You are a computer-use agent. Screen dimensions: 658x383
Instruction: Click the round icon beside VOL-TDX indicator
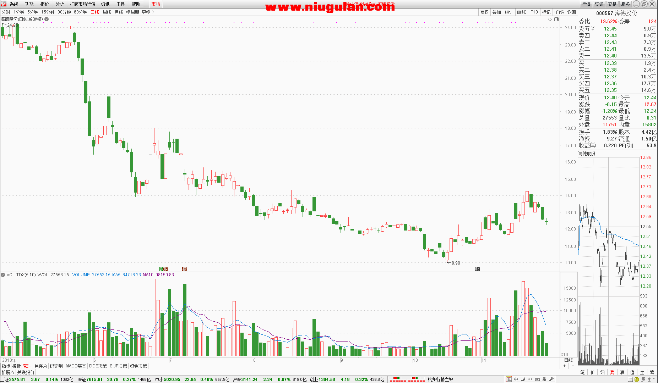pyautogui.click(x=3, y=275)
